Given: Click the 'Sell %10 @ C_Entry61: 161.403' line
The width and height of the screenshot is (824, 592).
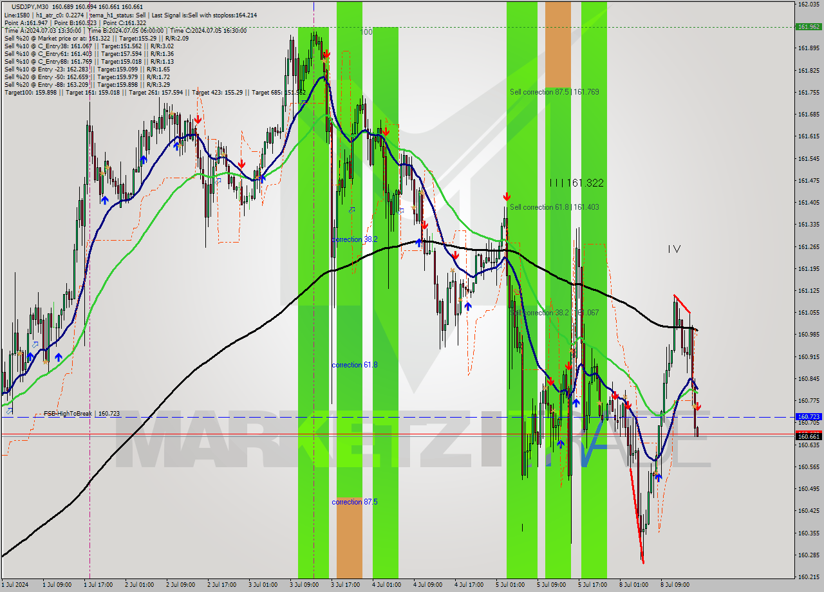Looking at the screenshot, I should (89, 53).
